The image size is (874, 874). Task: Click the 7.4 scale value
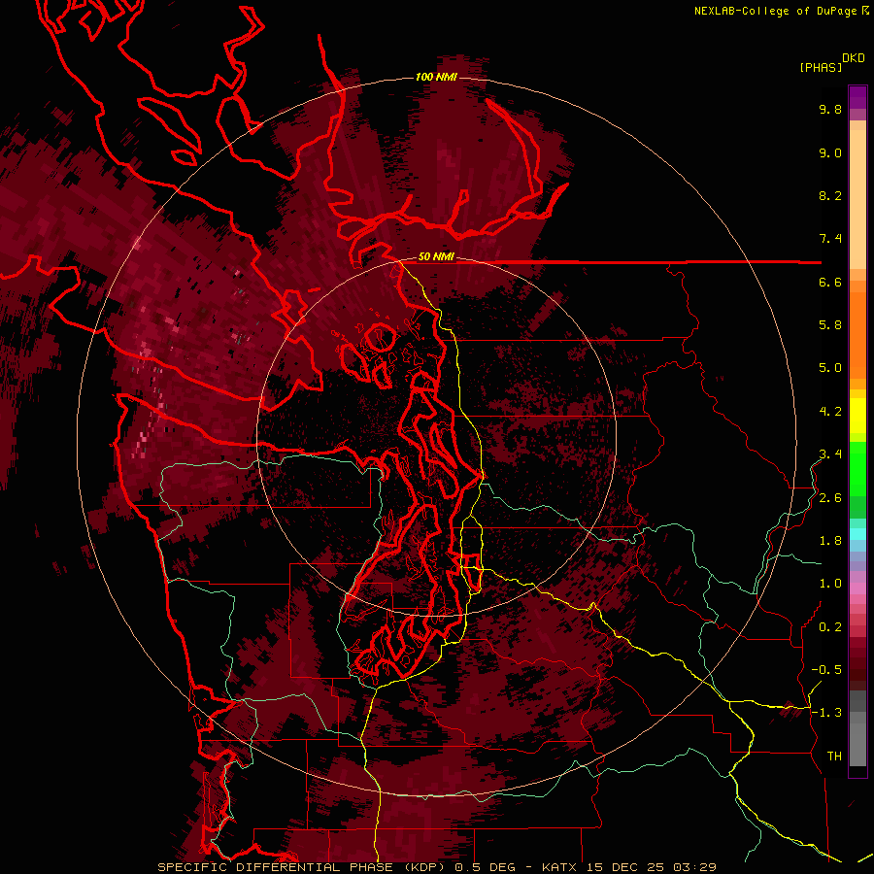point(830,239)
